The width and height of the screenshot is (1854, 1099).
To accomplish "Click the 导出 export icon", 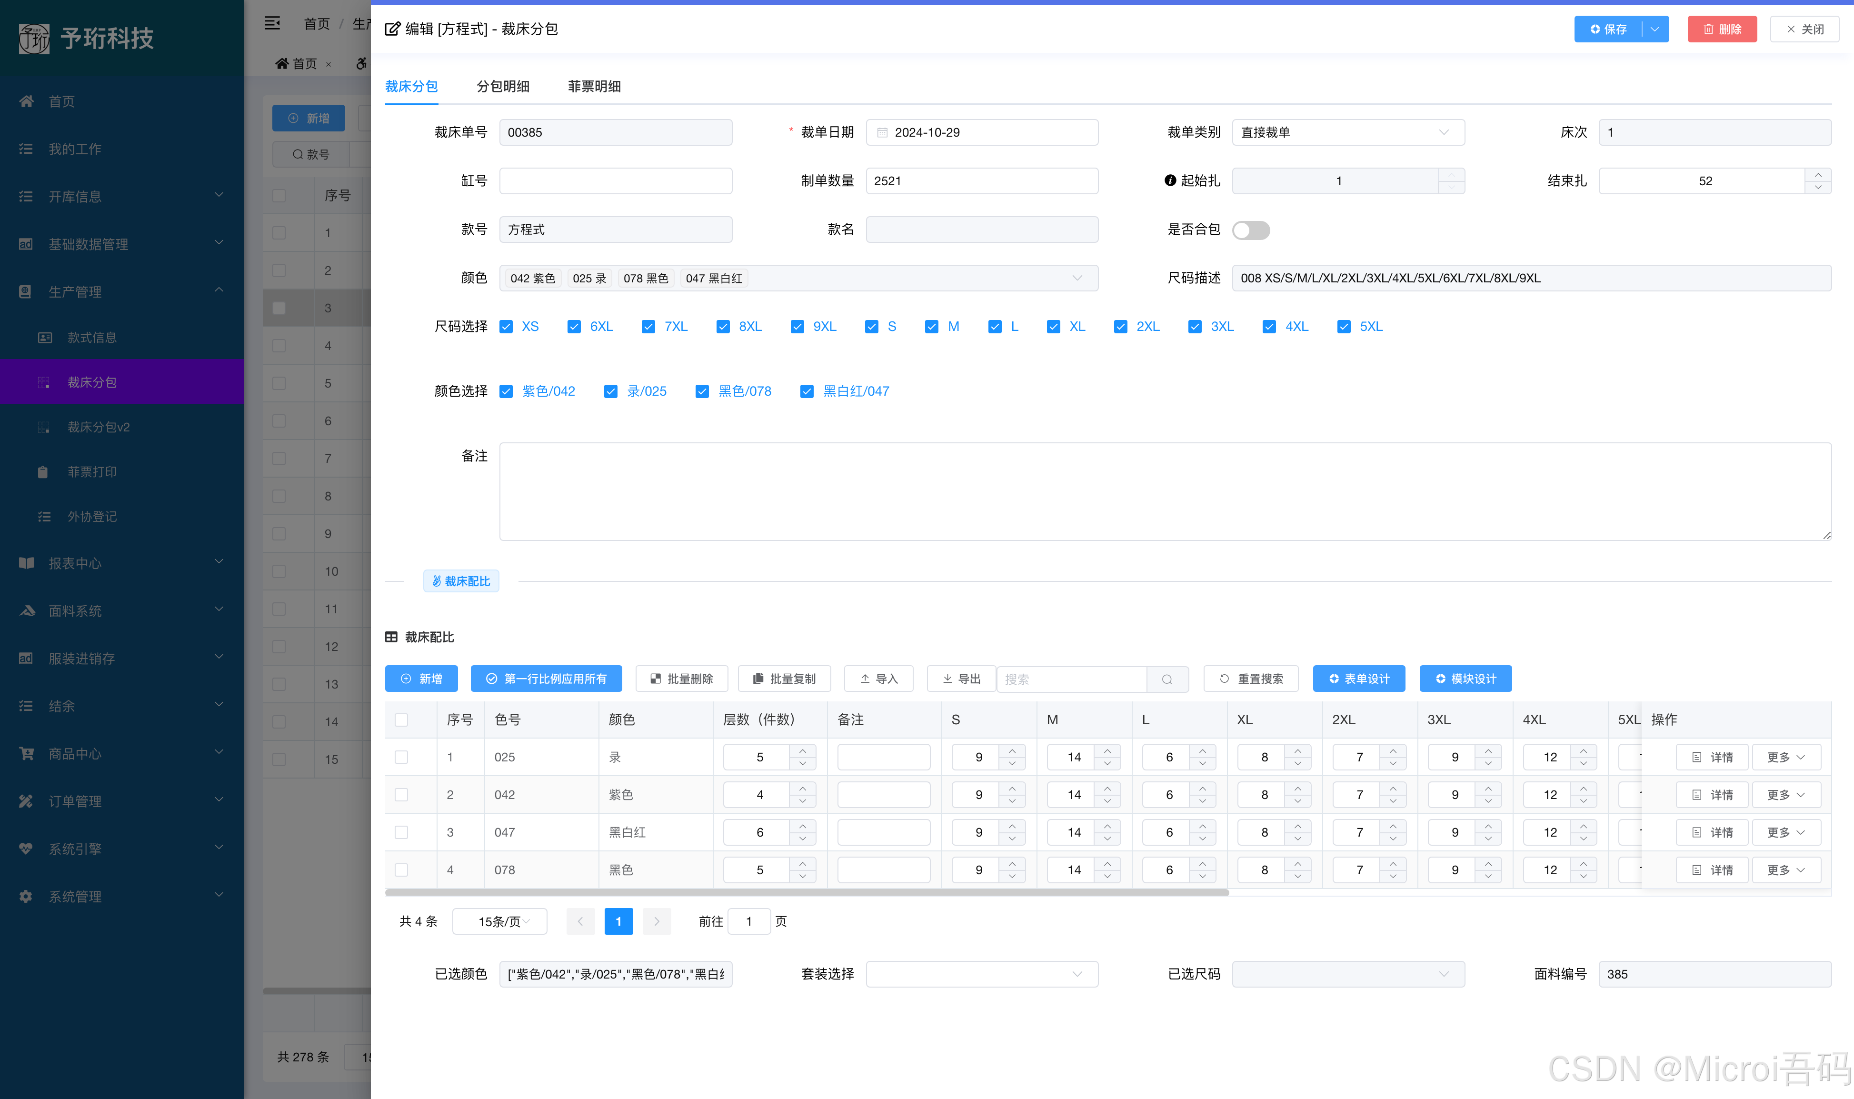I will [x=948, y=679].
